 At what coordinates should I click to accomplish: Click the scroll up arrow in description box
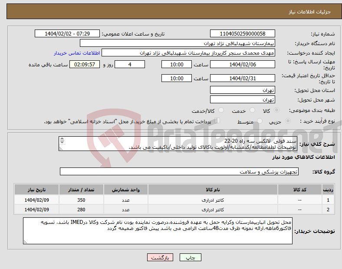62,139
